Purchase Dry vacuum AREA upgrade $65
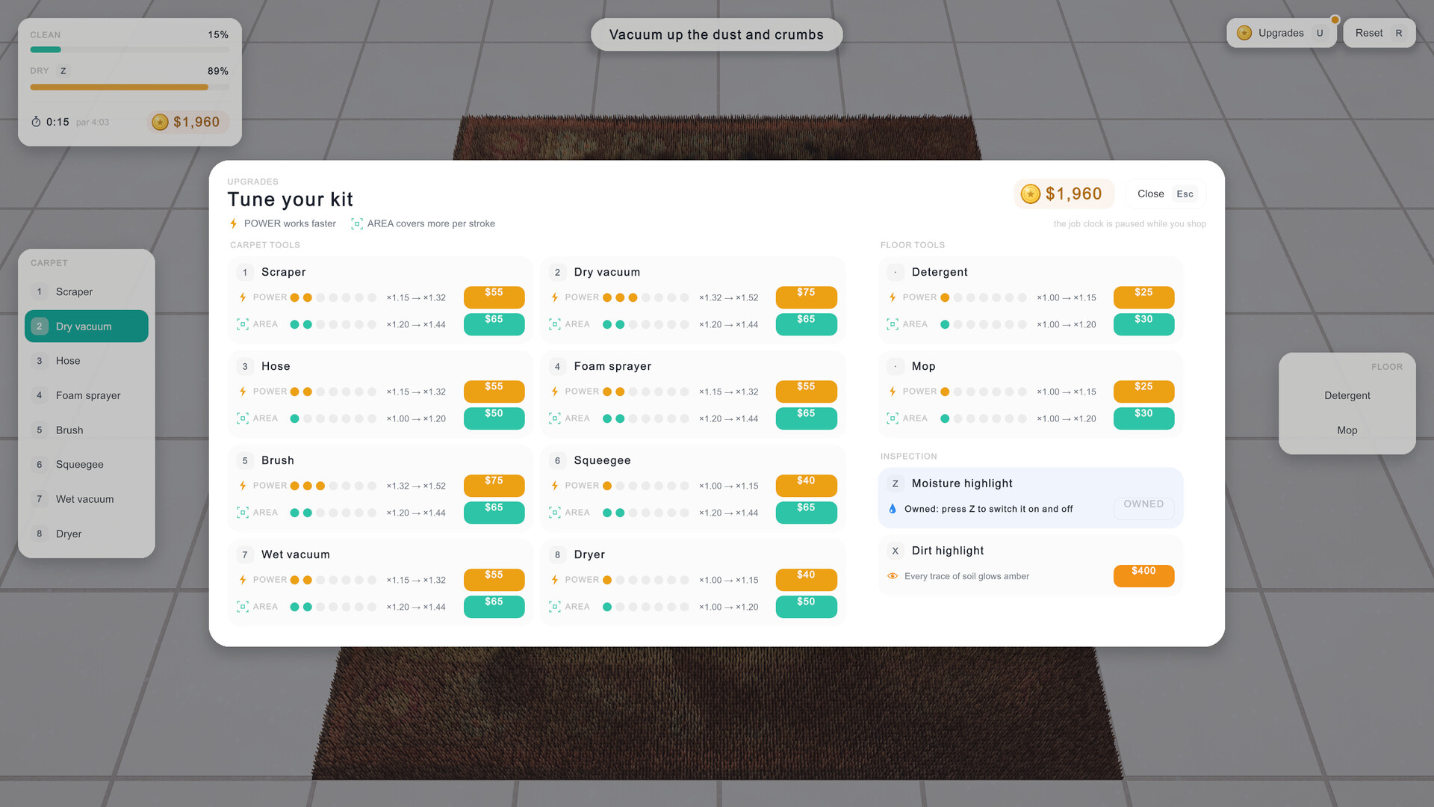 806,324
